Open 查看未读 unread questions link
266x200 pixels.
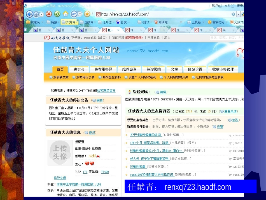click(x=230, y=111)
